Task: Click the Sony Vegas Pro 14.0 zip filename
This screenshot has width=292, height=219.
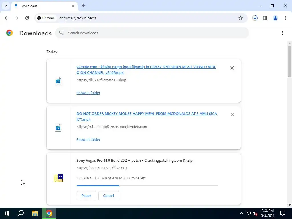Action: (x=135, y=161)
